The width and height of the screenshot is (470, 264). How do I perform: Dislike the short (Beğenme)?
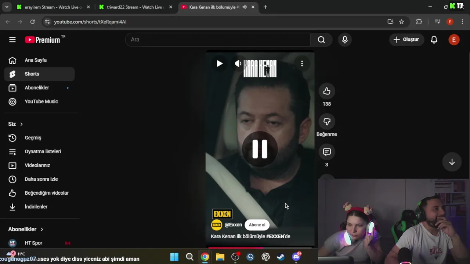coord(327,122)
